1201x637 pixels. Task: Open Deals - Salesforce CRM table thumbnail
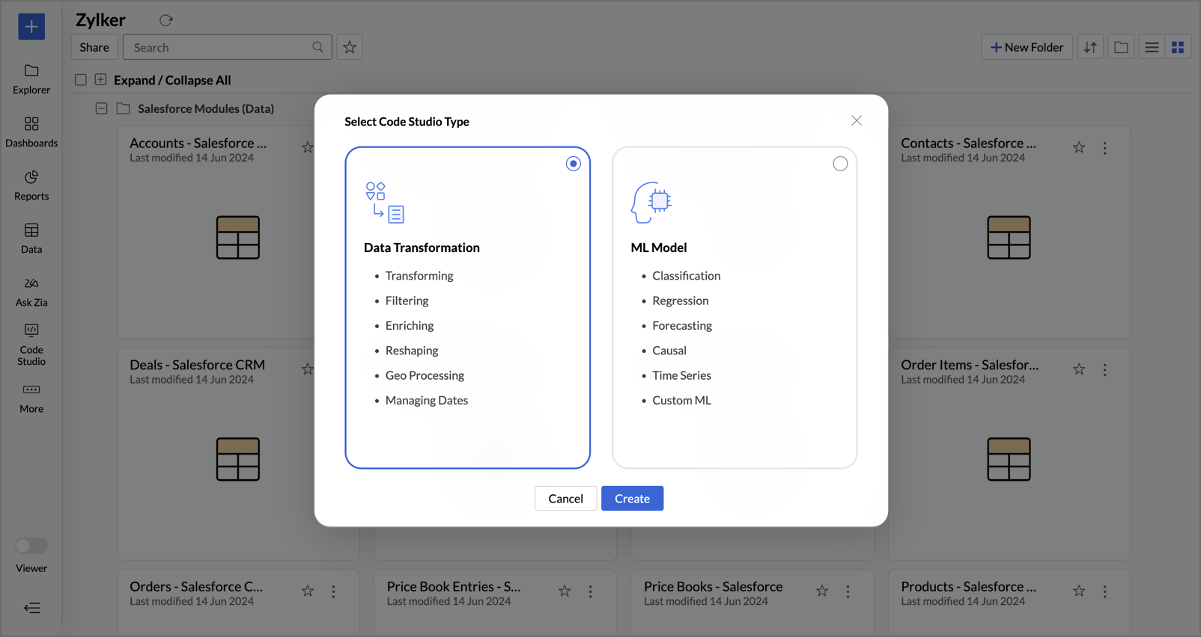click(238, 459)
